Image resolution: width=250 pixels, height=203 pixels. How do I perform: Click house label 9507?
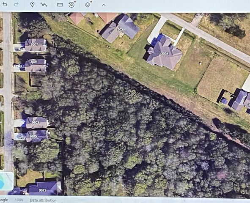34,44
